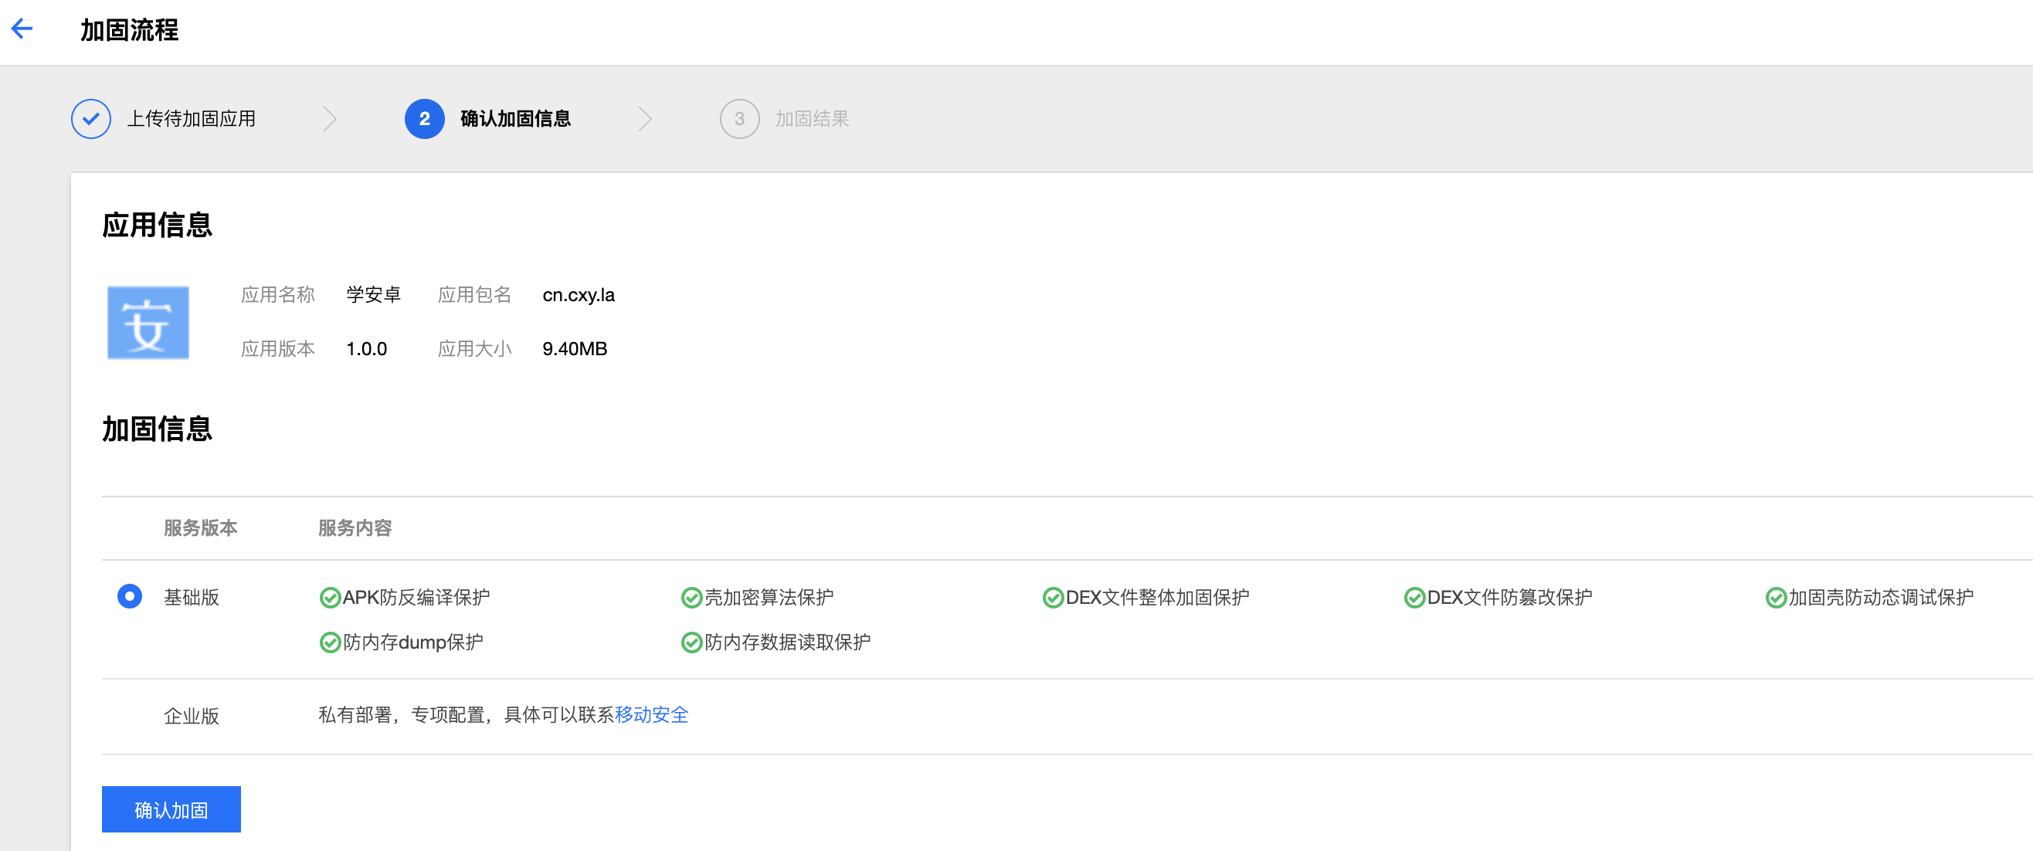2033x851 pixels.
Task: Click green check beside 壳加密算法保护
Action: point(691,598)
